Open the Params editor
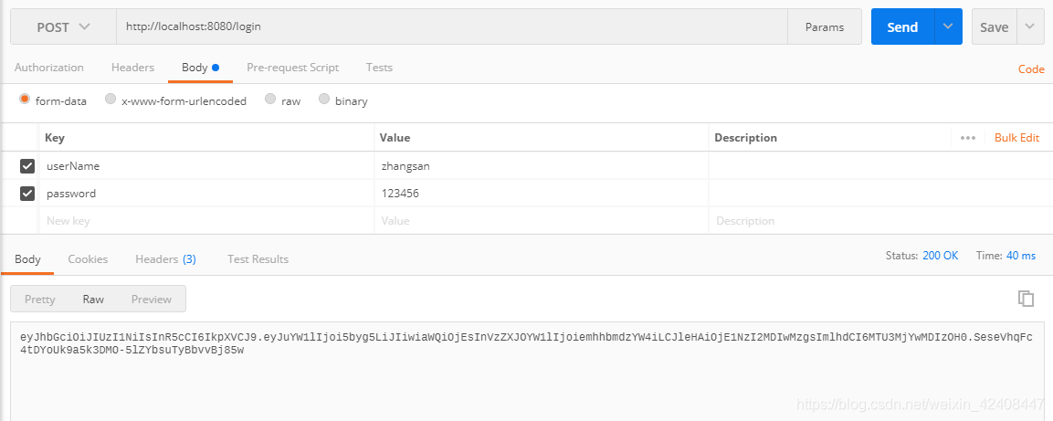The image size is (1053, 421). coord(825,26)
